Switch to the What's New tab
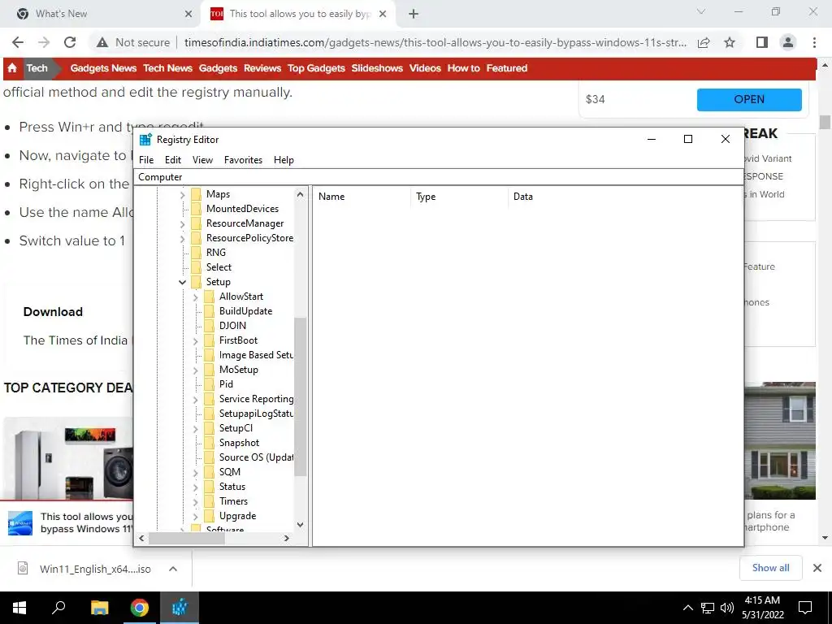832x624 pixels. [101, 14]
